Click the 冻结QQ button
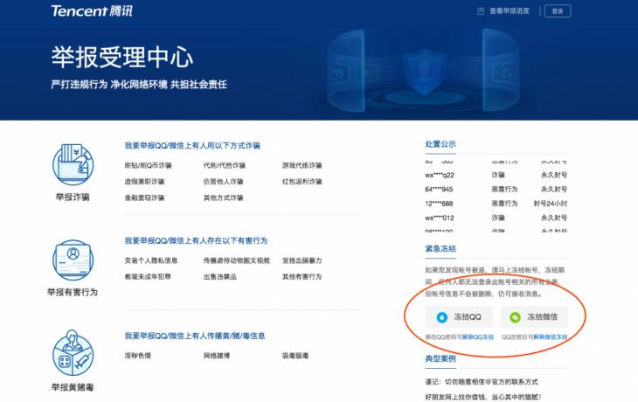The image size is (638, 402). click(459, 317)
